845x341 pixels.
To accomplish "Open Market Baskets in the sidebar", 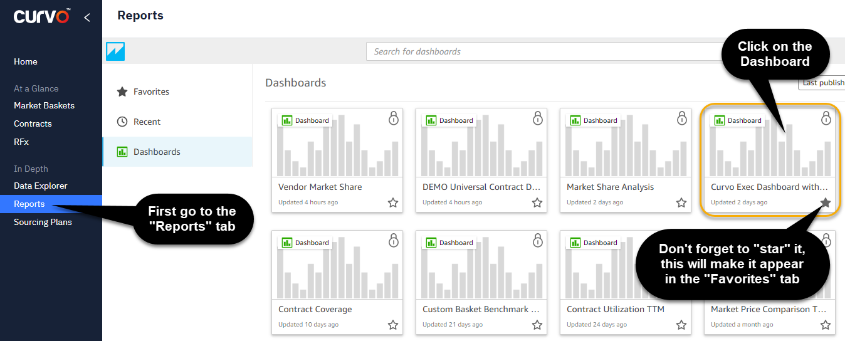I will [x=44, y=105].
